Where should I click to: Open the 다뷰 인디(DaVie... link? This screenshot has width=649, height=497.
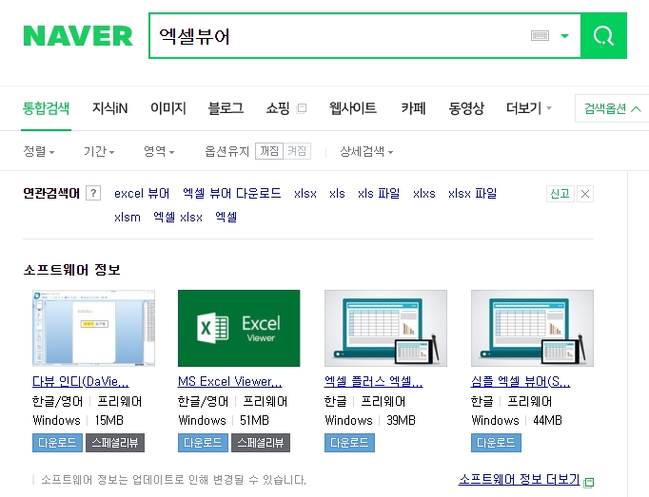pyautogui.click(x=80, y=381)
